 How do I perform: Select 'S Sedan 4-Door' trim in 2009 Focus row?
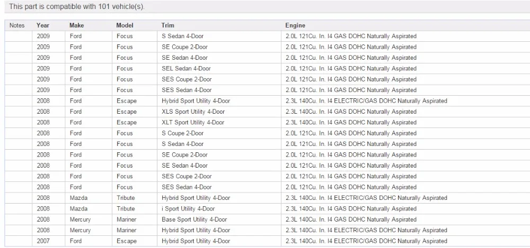click(182, 36)
